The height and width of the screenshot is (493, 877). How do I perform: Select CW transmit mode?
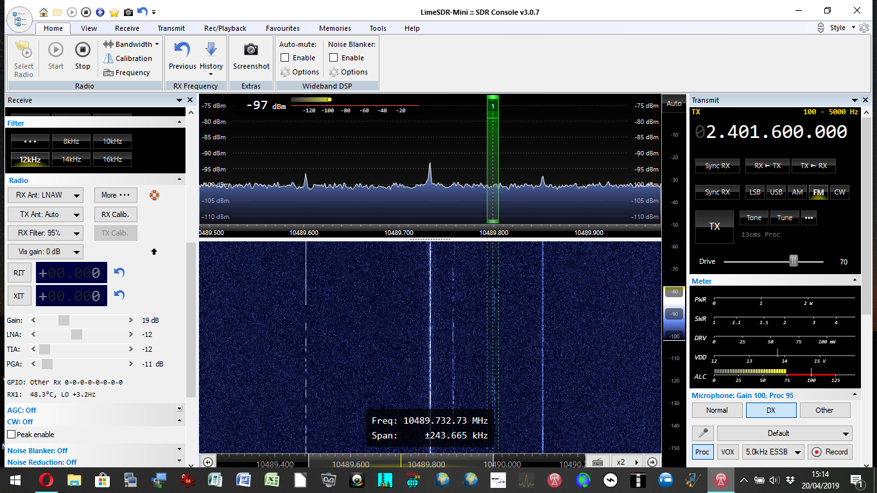839,192
